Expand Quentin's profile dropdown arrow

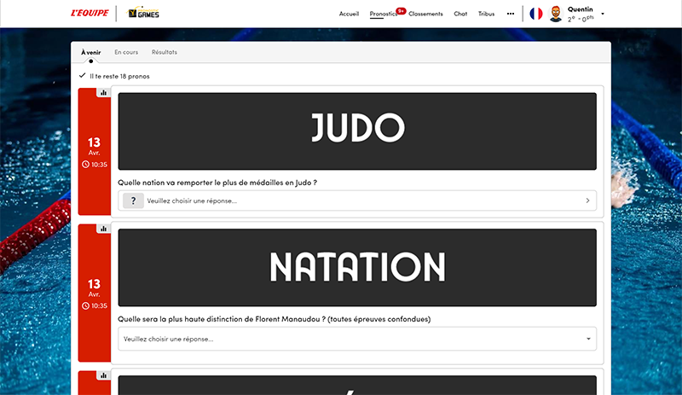pyautogui.click(x=603, y=14)
